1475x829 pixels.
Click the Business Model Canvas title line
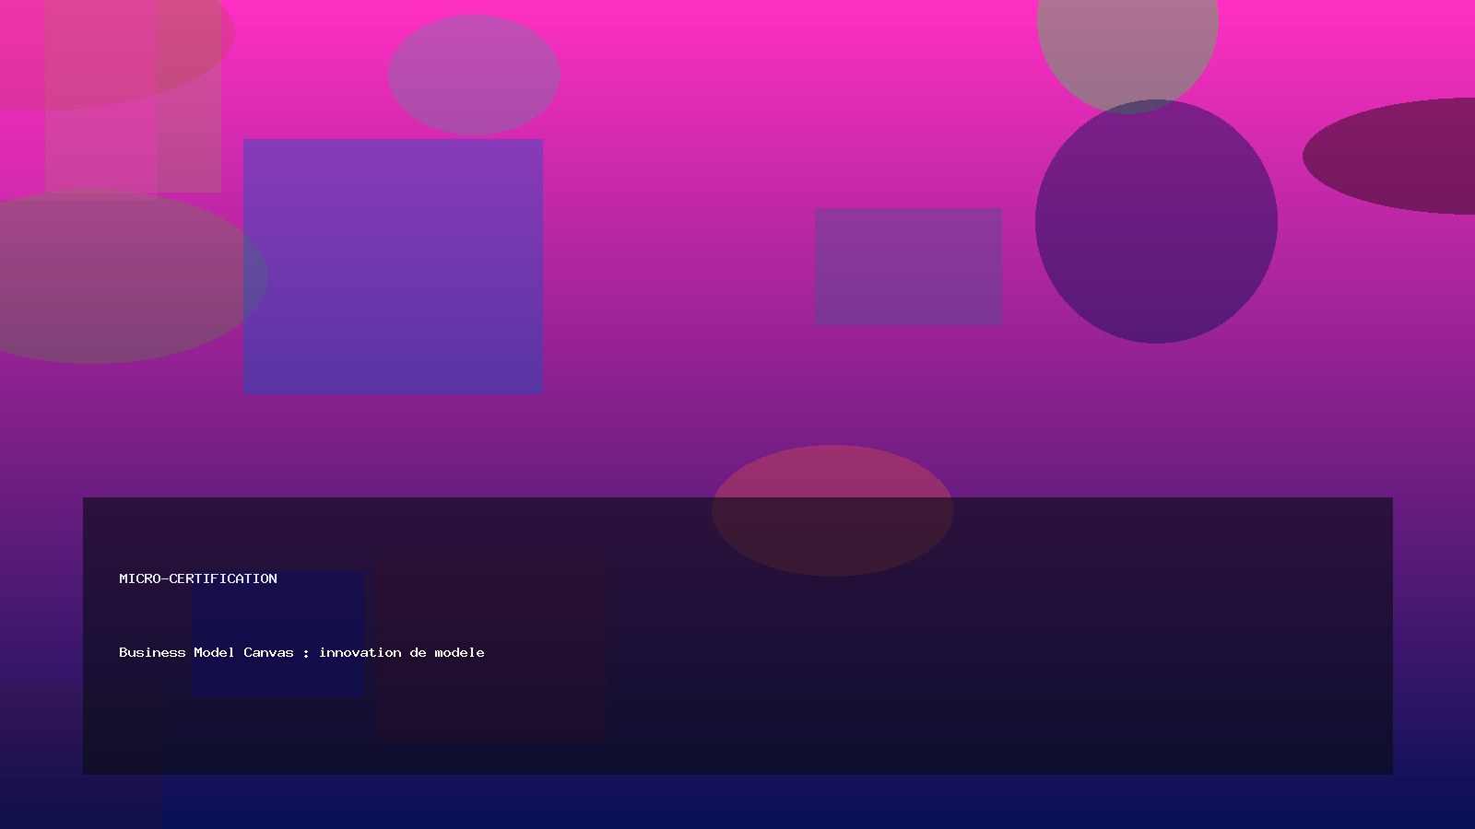tap(301, 652)
